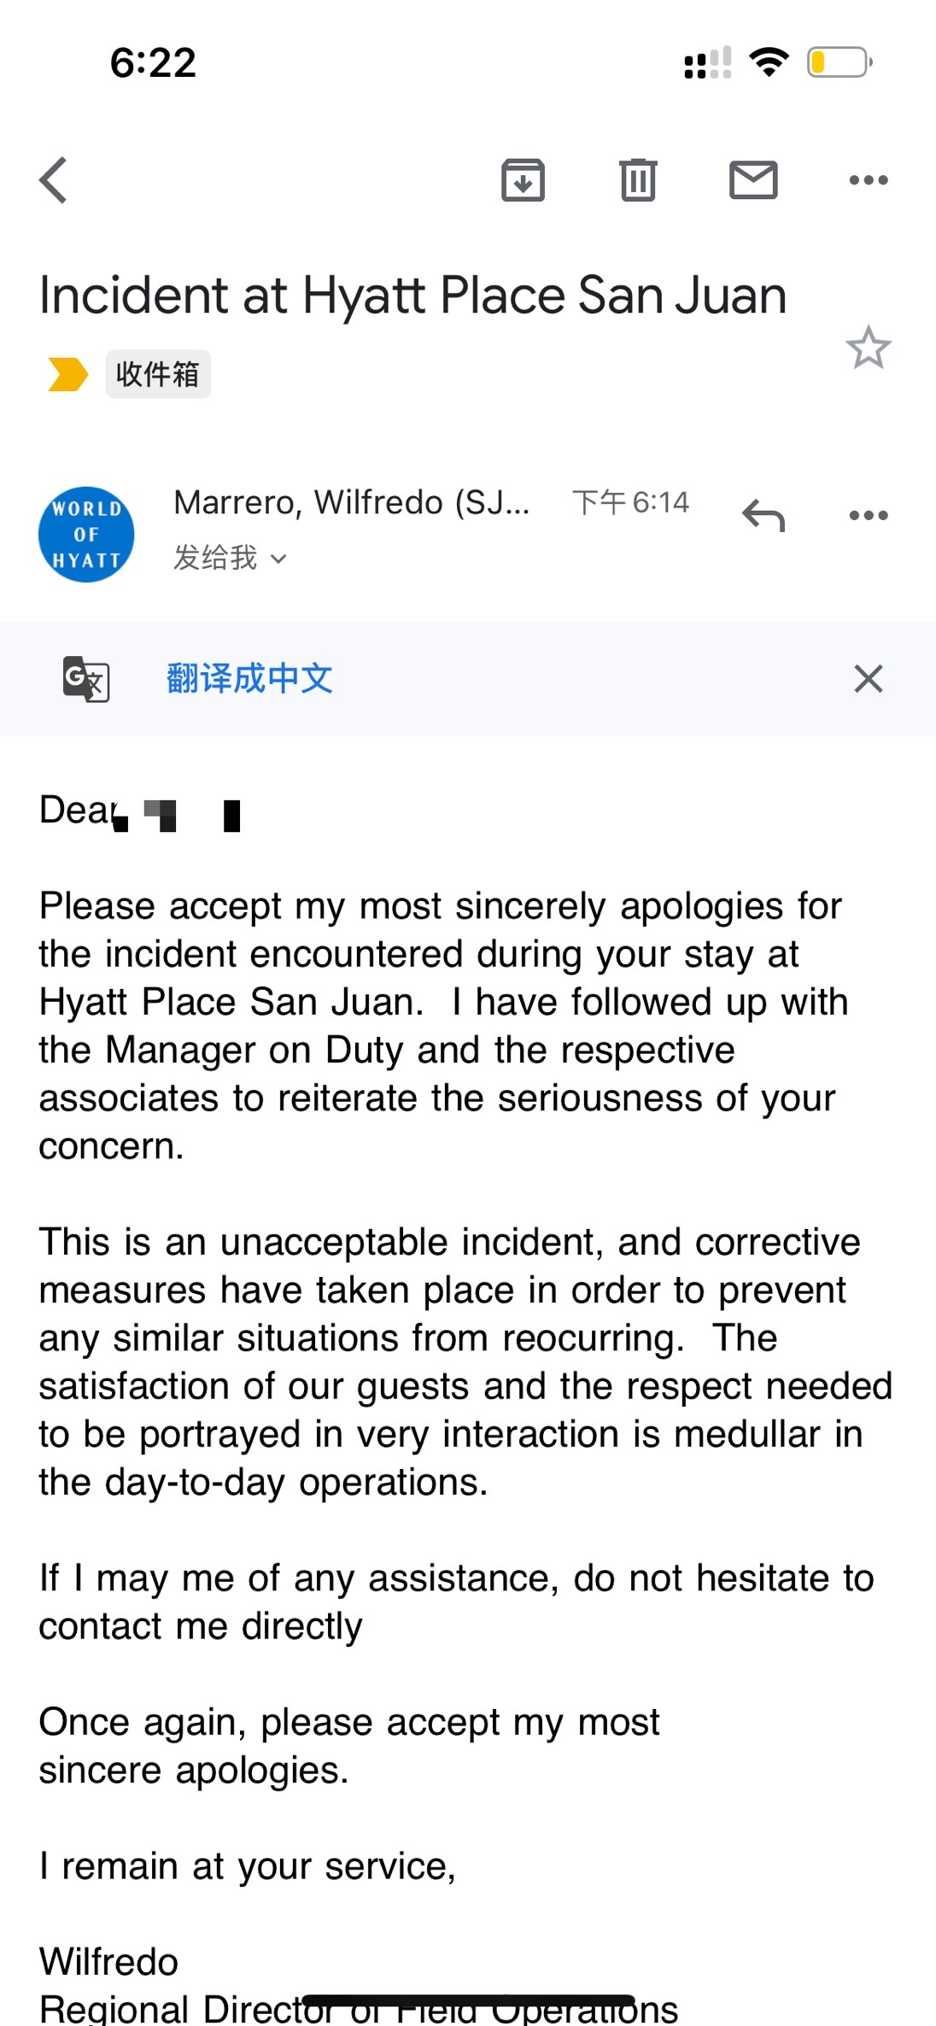Expand the 发给我 recipient details

click(x=230, y=558)
